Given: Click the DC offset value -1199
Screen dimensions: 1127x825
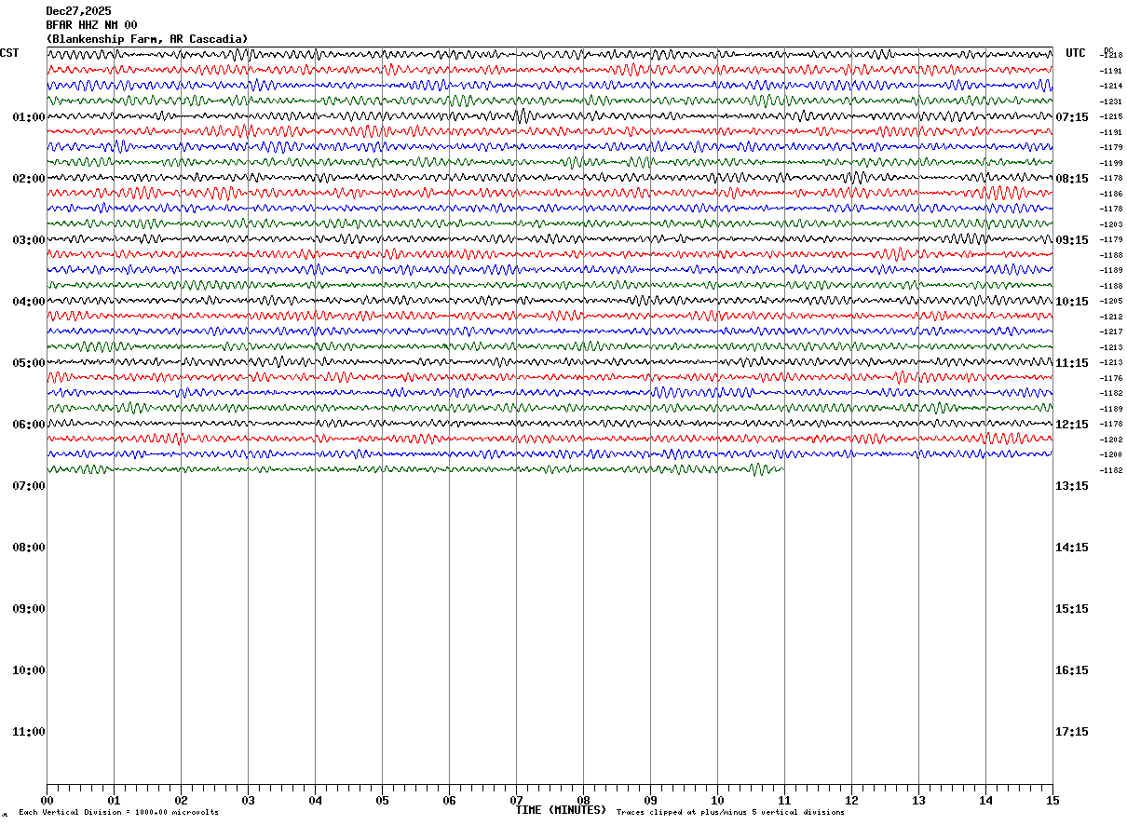Looking at the screenshot, I should [x=1112, y=163].
